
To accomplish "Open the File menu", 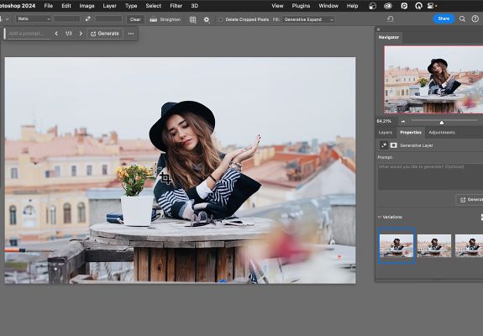I will click(49, 6).
